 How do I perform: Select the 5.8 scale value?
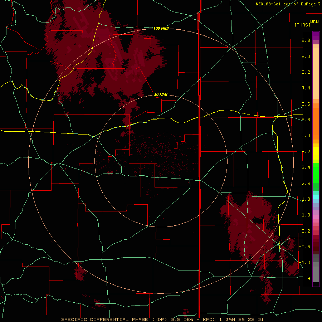tap(306, 120)
